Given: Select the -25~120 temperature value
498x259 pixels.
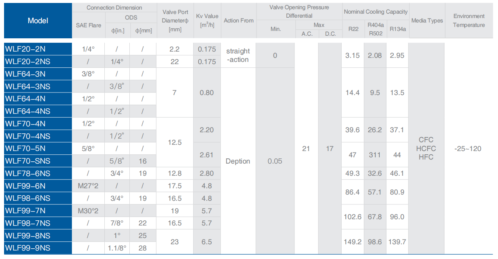Looking at the screenshot, I should 468,149.
